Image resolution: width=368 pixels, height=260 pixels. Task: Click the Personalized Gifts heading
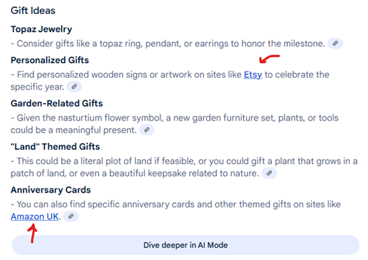click(x=50, y=60)
